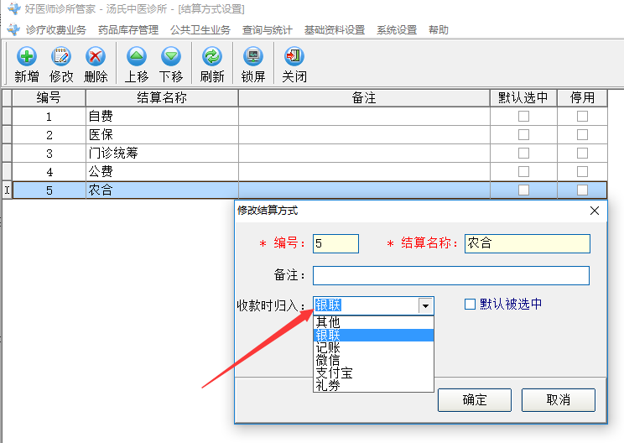Click the app logo in the title bar

pyautogui.click(x=13, y=8)
